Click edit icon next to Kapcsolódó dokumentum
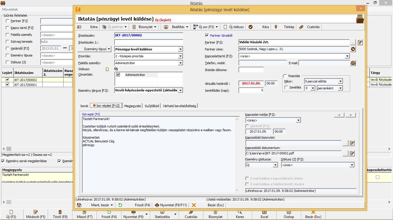Image resolution: width=393 pixels, height=220 pixels. point(352,154)
